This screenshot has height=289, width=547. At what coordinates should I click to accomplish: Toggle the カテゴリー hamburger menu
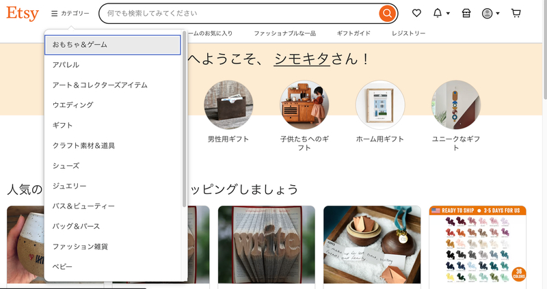[70, 13]
